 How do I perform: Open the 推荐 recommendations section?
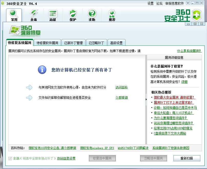coord(112,15)
